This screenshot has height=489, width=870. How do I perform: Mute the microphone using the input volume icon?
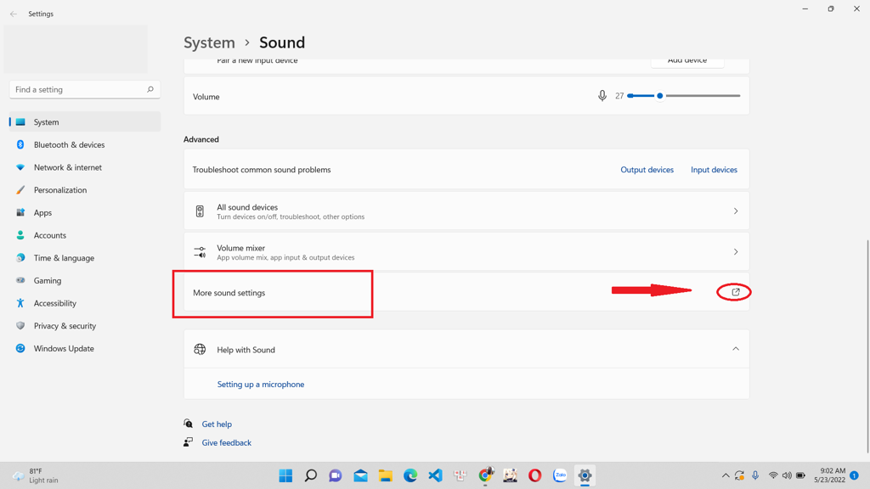click(602, 96)
